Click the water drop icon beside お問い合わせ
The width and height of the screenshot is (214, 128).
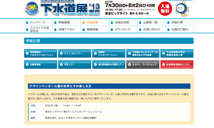pos(140,29)
